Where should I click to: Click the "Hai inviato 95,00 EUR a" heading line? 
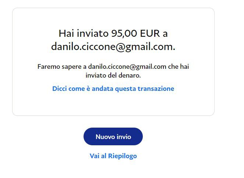(x=113, y=33)
